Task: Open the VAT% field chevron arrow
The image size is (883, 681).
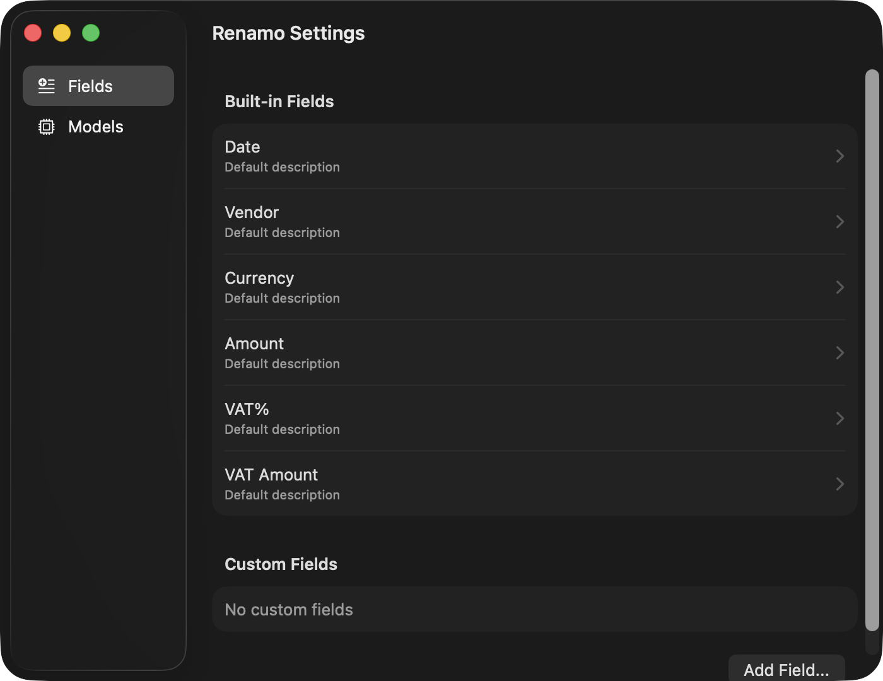Action: tap(839, 418)
